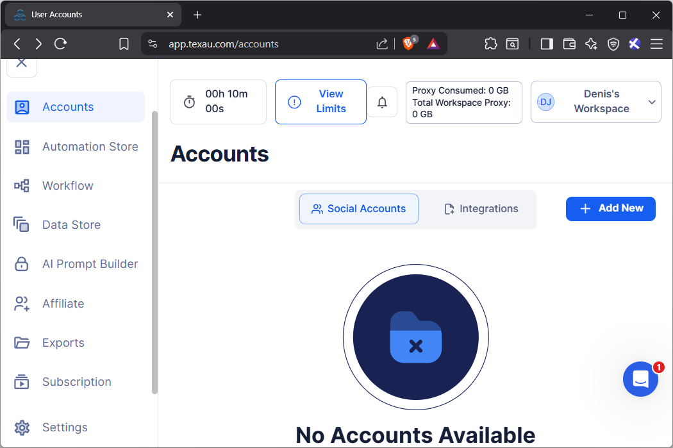The width and height of the screenshot is (673, 448).
Task: Reload the page with refresh icon
Action: pyautogui.click(x=61, y=44)
